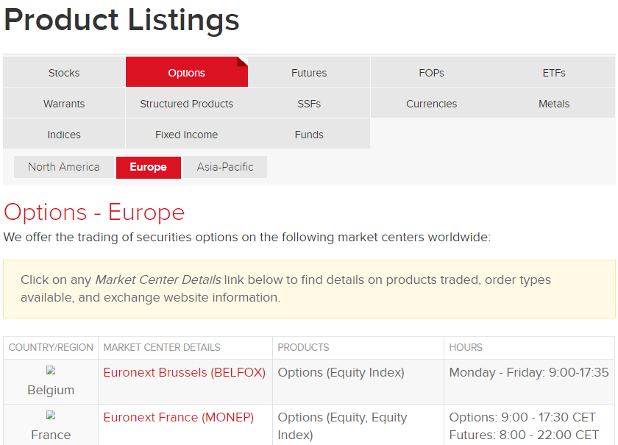
Task: Click the Market Center Details header
Action: (185, 347)
